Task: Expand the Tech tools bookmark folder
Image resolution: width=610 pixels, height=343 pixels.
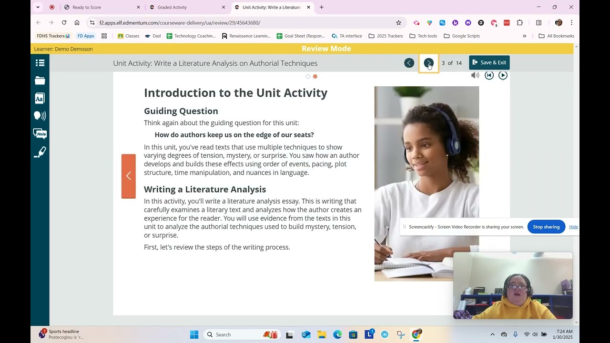Action: click(x=423, y=36)
